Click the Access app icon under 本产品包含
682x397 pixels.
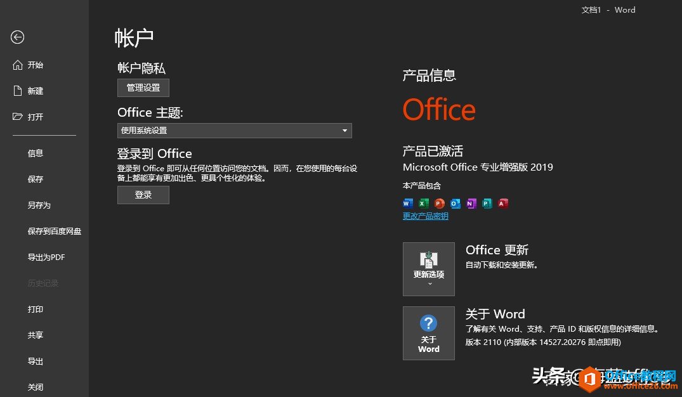tap(503, 203)
